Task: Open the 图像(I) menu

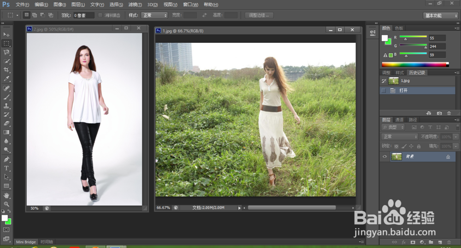Action: pyautogui.click(x=59, y=5)
